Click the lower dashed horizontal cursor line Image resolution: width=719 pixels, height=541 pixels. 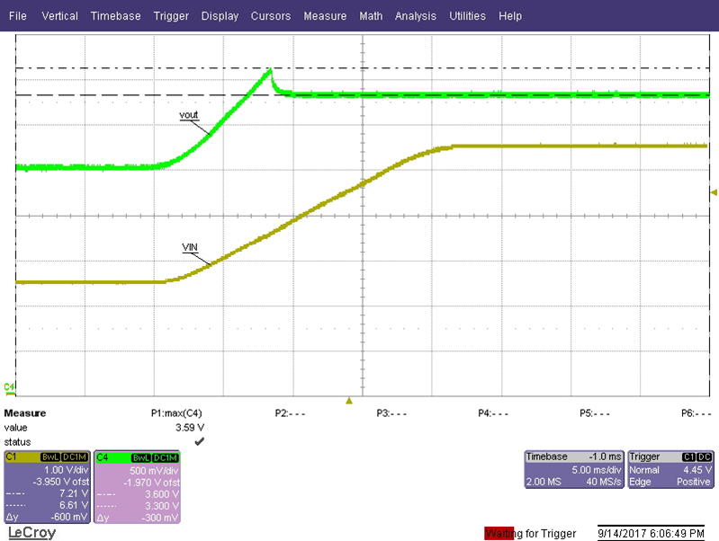coord(363,95)
